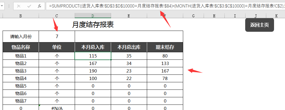Select the 物品5 cell

click(21, 86)
